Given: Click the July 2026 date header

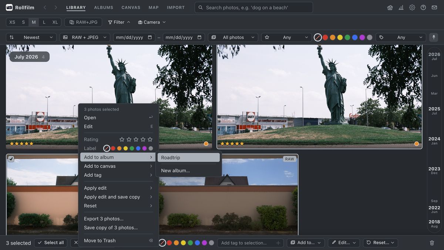Looking at the screenshot, I should click(30, 57).
